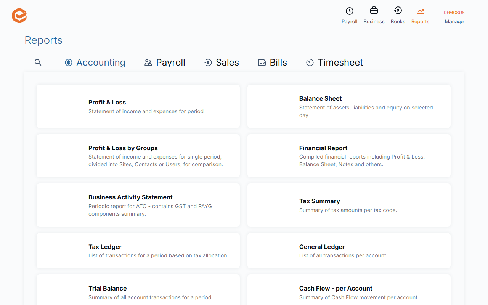Click 'Summary of all account transactions for a period.'

[x=151, y=297]
